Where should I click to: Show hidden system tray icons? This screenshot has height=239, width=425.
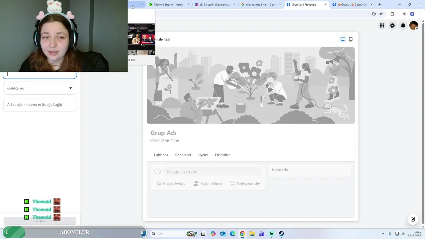(x=383, y=234)
